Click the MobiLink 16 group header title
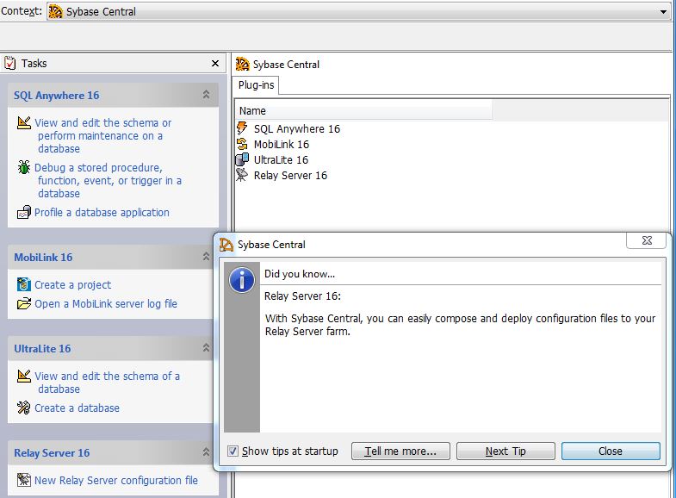The height and width of the screenshot is (498, 676). (x=43, y=258)
